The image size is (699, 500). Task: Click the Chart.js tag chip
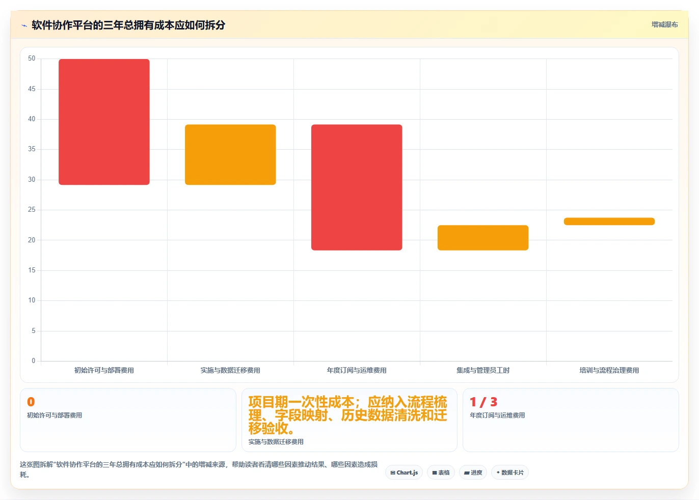coord(404,473)
